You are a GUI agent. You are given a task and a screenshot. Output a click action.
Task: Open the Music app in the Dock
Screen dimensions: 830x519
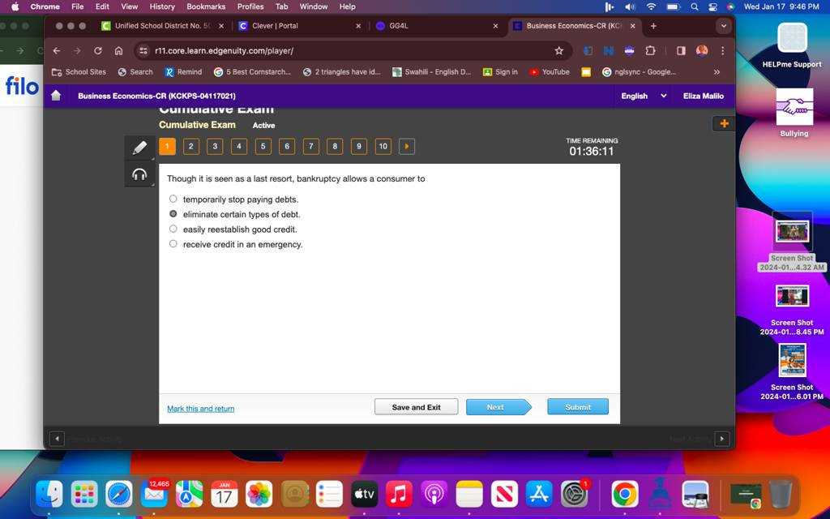[x=399, y=495]
